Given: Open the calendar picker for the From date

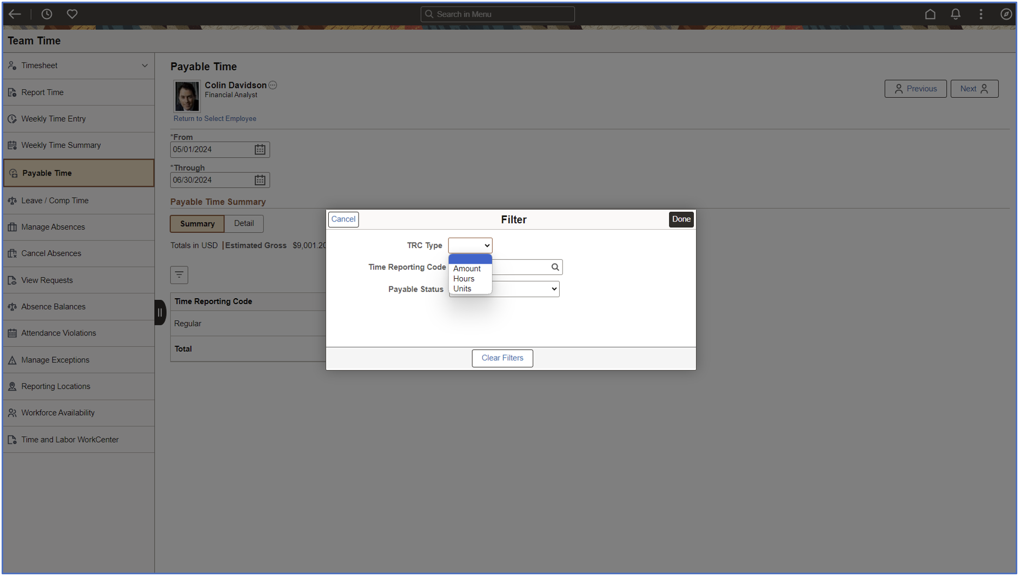Looking at the screenshot, I should pos(260,150).
